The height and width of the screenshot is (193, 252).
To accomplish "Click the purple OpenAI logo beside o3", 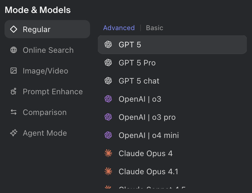I will click(x=108, y=99).
